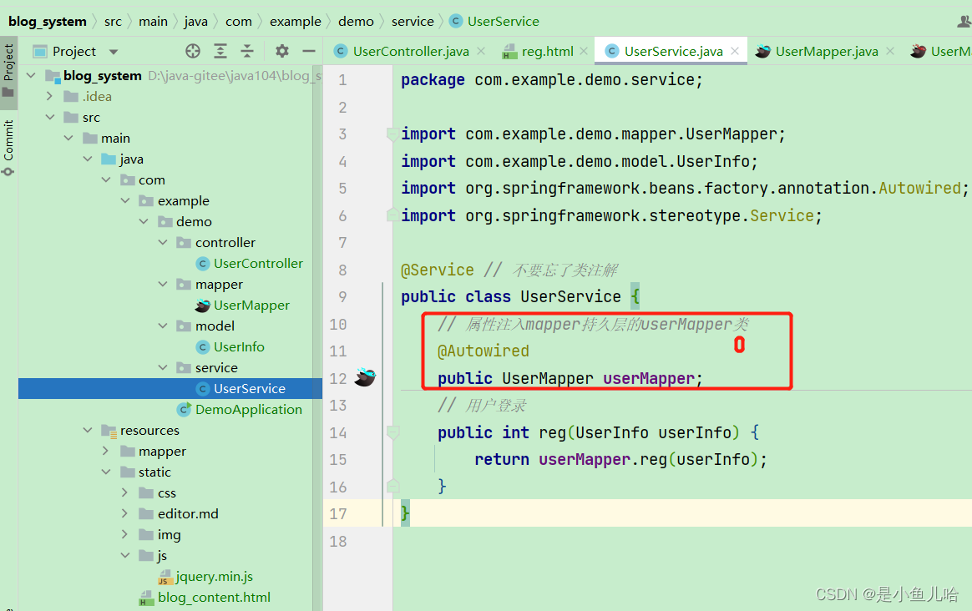Collapse the blog_system root node

pyautogui.click(x=31, y=75)
